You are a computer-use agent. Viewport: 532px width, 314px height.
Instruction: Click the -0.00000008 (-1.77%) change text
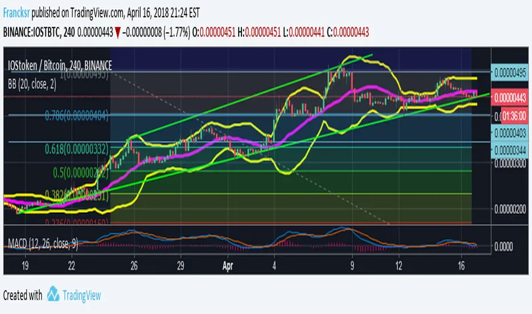pyautogui.click(x=156, y=33)
